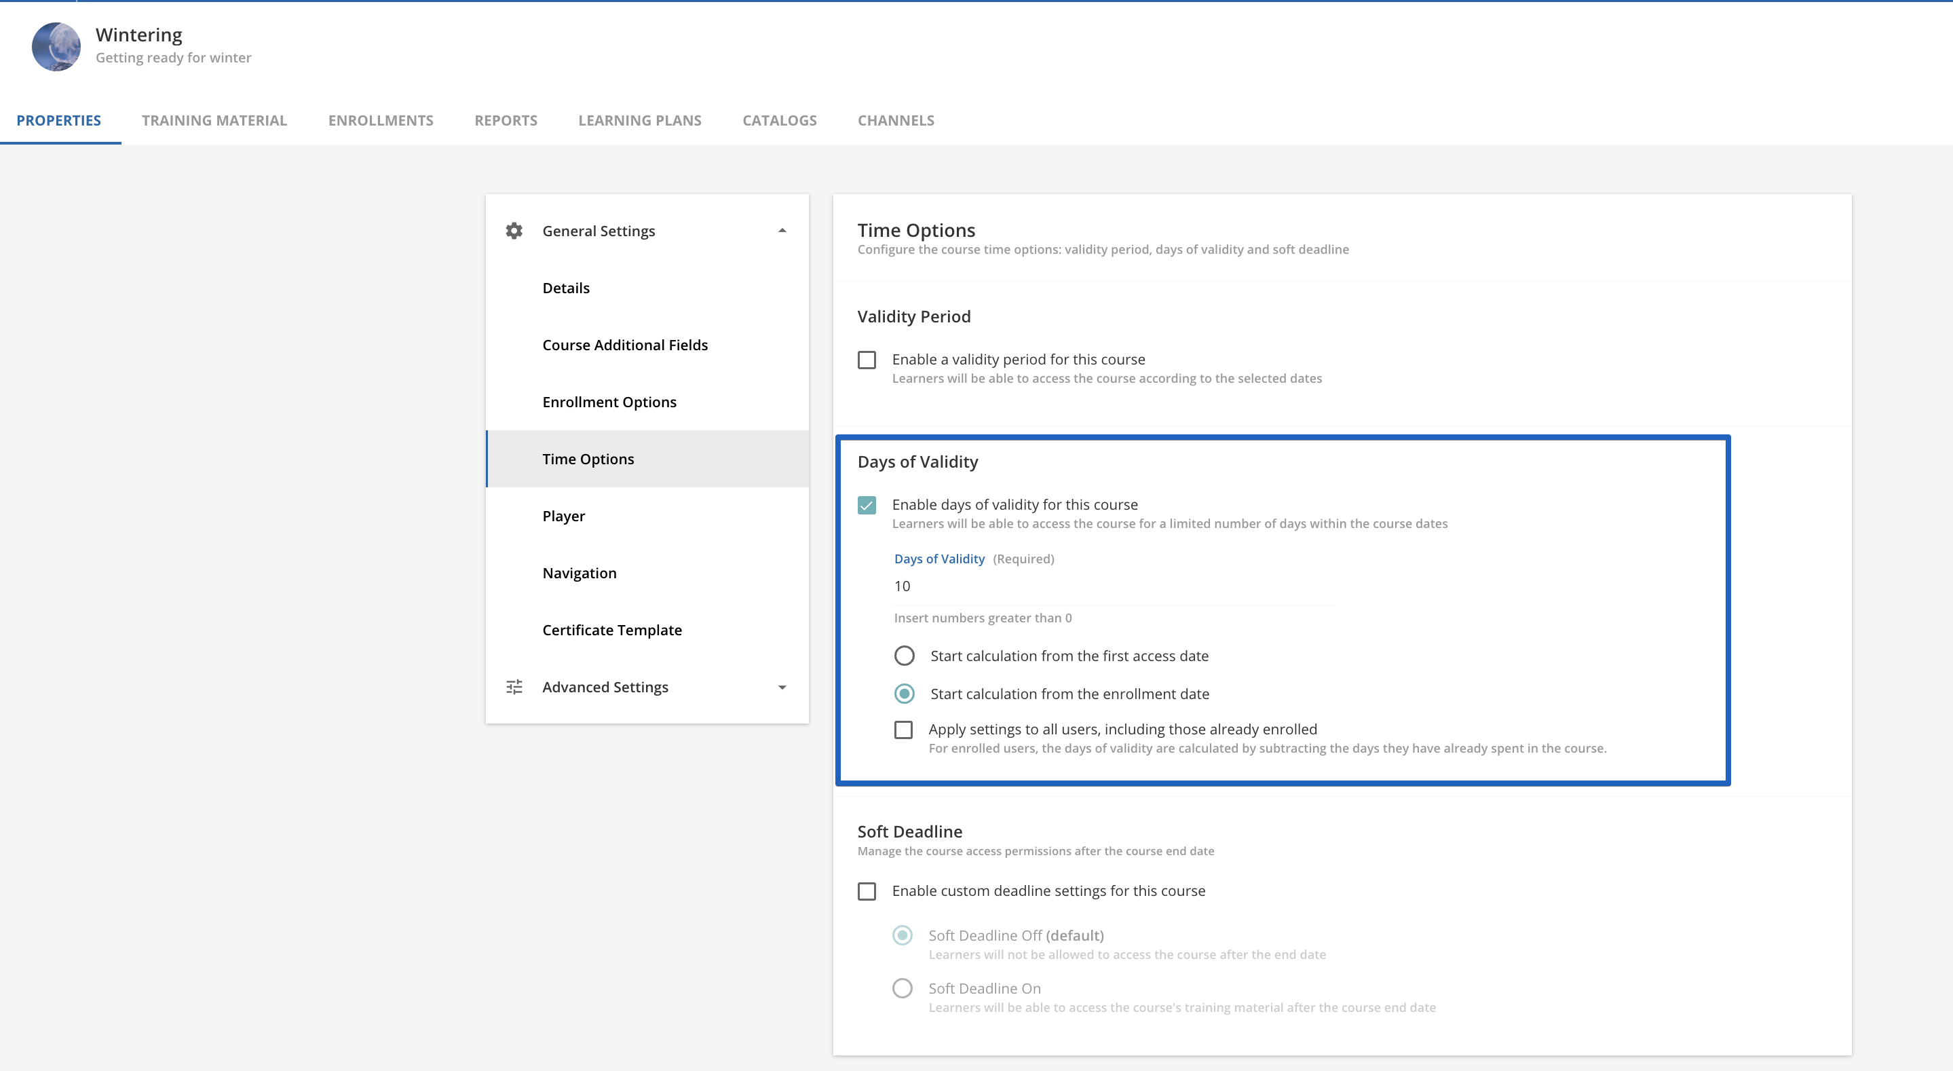
Task: Open the Training Material tab
Action: pos(214,120)
